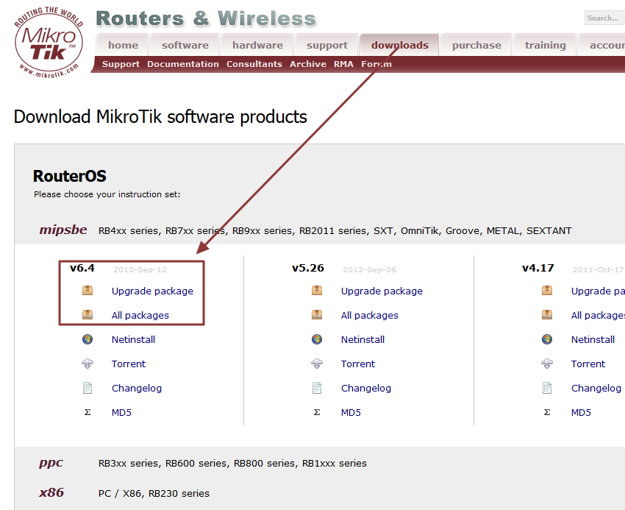Open Forum in the submenu bar
Screen dimensions: 625x510
[376, 64]
